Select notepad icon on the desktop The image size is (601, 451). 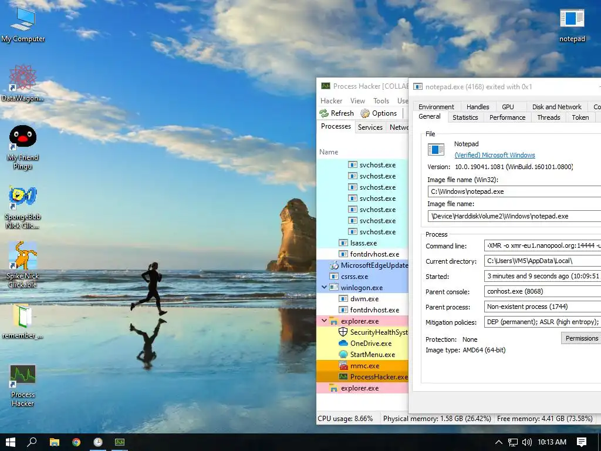572,25
